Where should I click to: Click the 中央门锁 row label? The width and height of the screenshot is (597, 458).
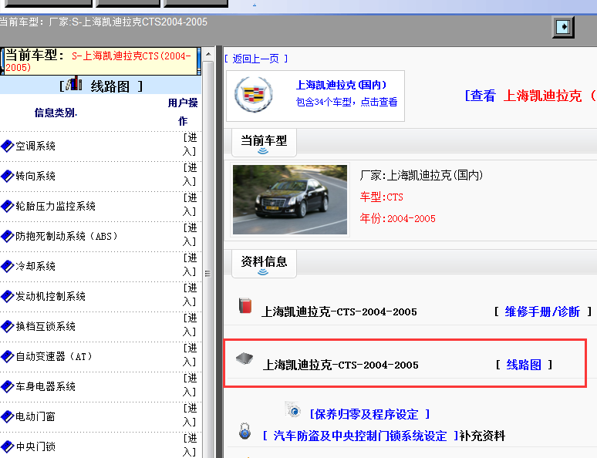tap(35, 446)
